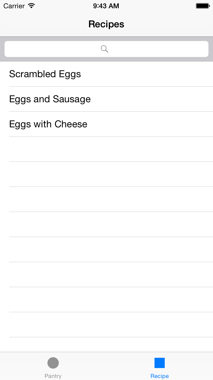This screenshot has width=213, height=380.
Task: Open the Scrambled Eggs recipe
Action: click(x=45, y=74)
